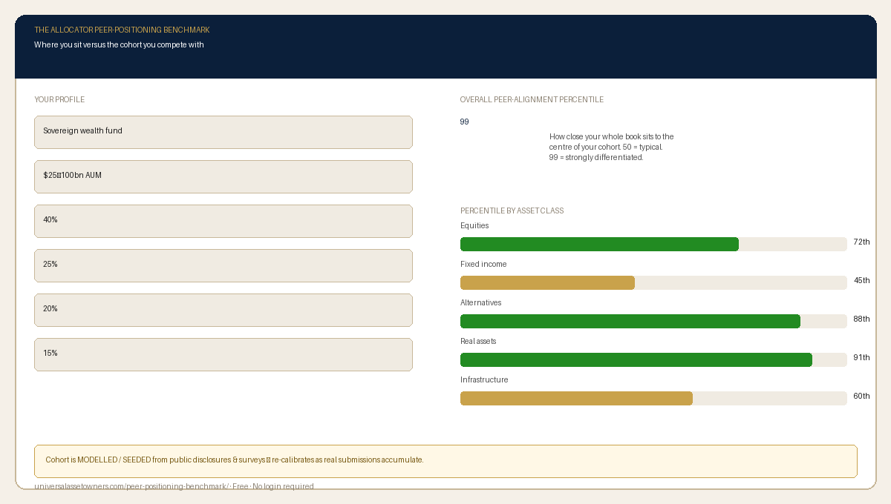Click the 91th Real assets value
Screen dimensions: 891x504
tap(861, 358)
